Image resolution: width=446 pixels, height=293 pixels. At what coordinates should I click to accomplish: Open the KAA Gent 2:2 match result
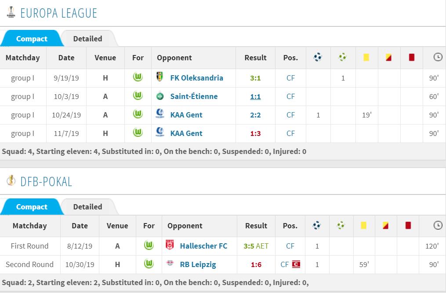pyautogui.click(x=255, y=115)
